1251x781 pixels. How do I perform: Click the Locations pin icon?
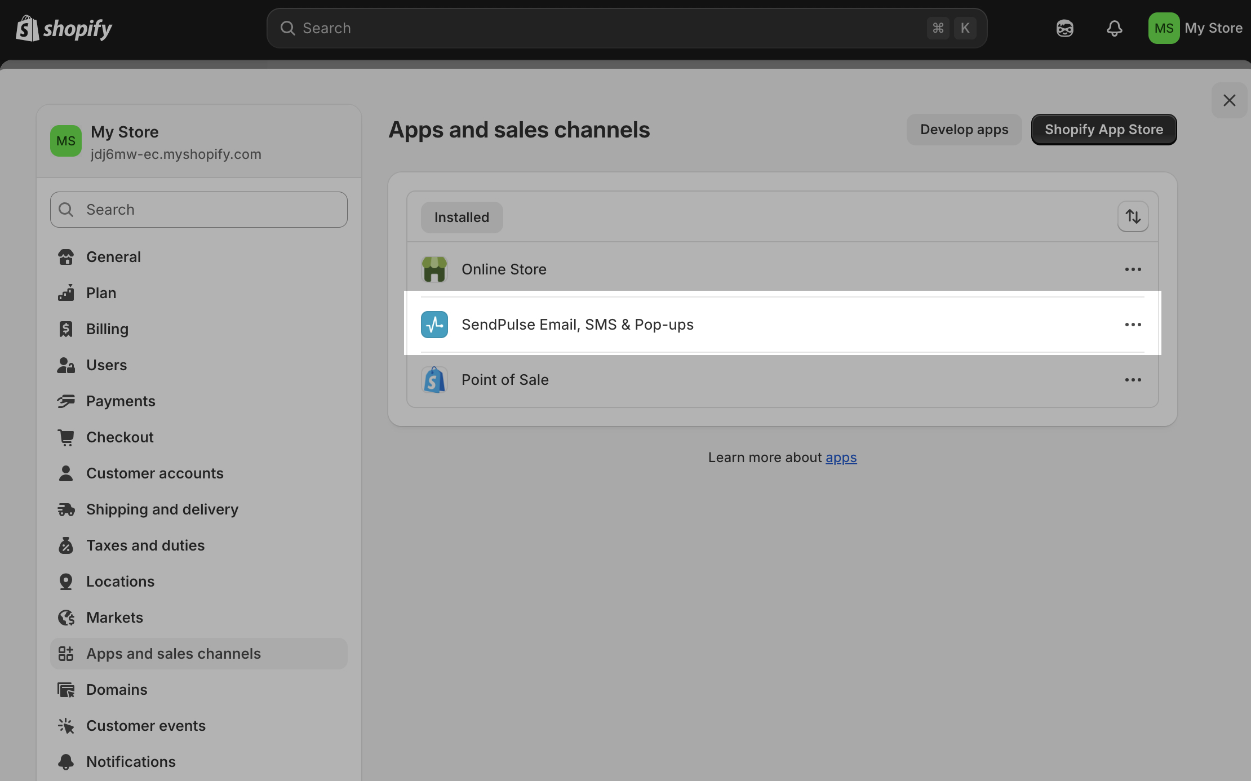66,582
